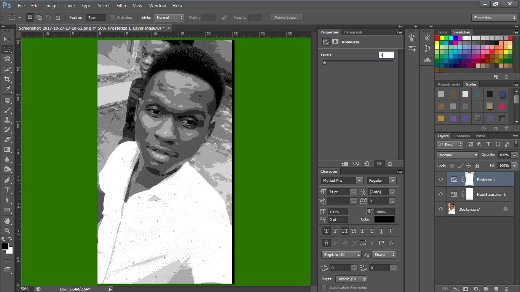Select the Path Selection tool
This screenshot has height=292, width=520.
[7, 200]
